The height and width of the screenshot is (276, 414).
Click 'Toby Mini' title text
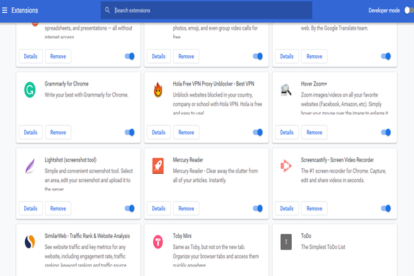pos(182,236)
